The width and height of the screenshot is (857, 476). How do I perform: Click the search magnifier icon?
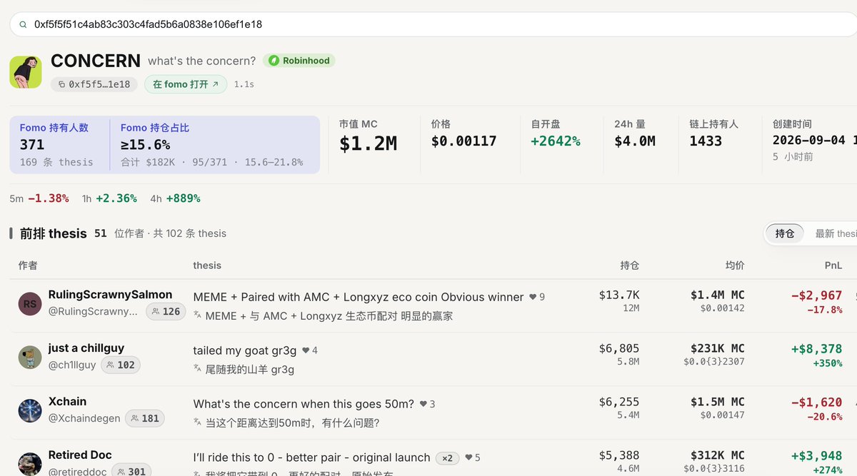click(23, 24)
